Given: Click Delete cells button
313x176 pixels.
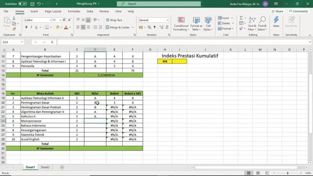Looking at the screenshot, I should pyautogui.click(x=224, y=23).
